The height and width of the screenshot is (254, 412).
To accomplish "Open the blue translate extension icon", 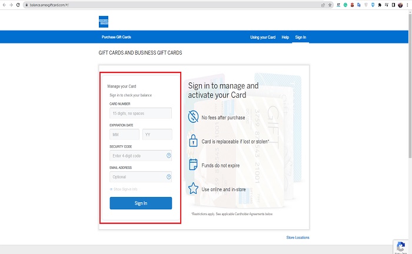I will click(x=359, y=5).
